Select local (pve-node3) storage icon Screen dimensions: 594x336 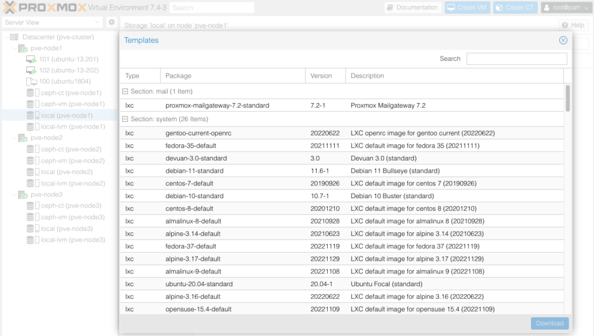click(32, 229)
